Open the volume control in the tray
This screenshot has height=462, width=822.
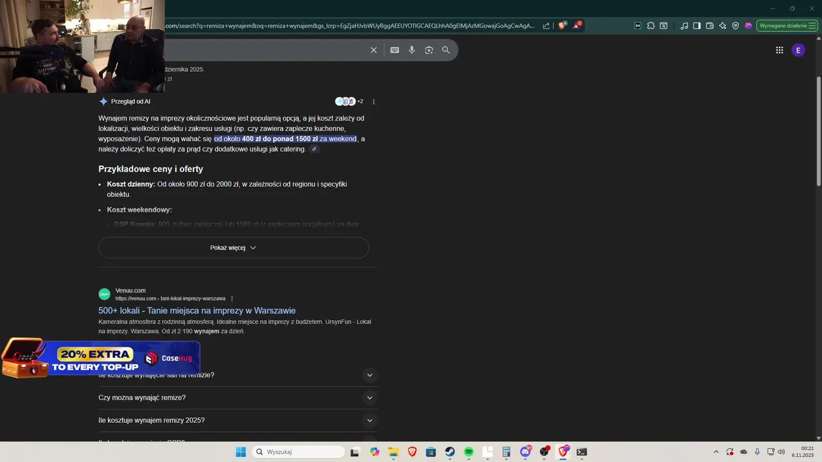[782, 452]
